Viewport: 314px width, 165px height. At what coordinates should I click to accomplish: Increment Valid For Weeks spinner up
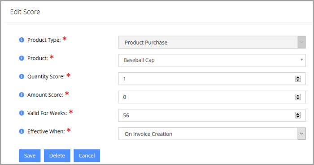298,114
